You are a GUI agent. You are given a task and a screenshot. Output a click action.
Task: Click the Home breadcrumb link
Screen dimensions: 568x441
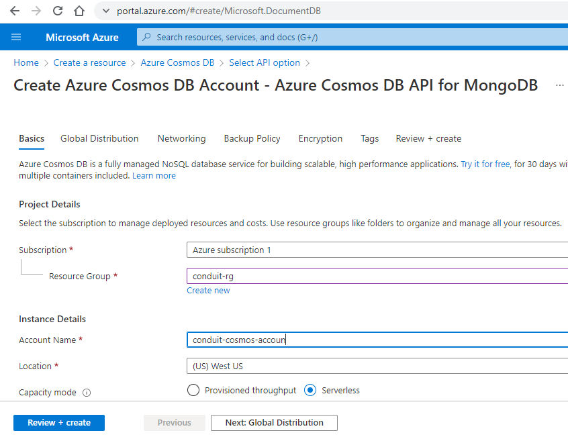[x=26, y=62]
